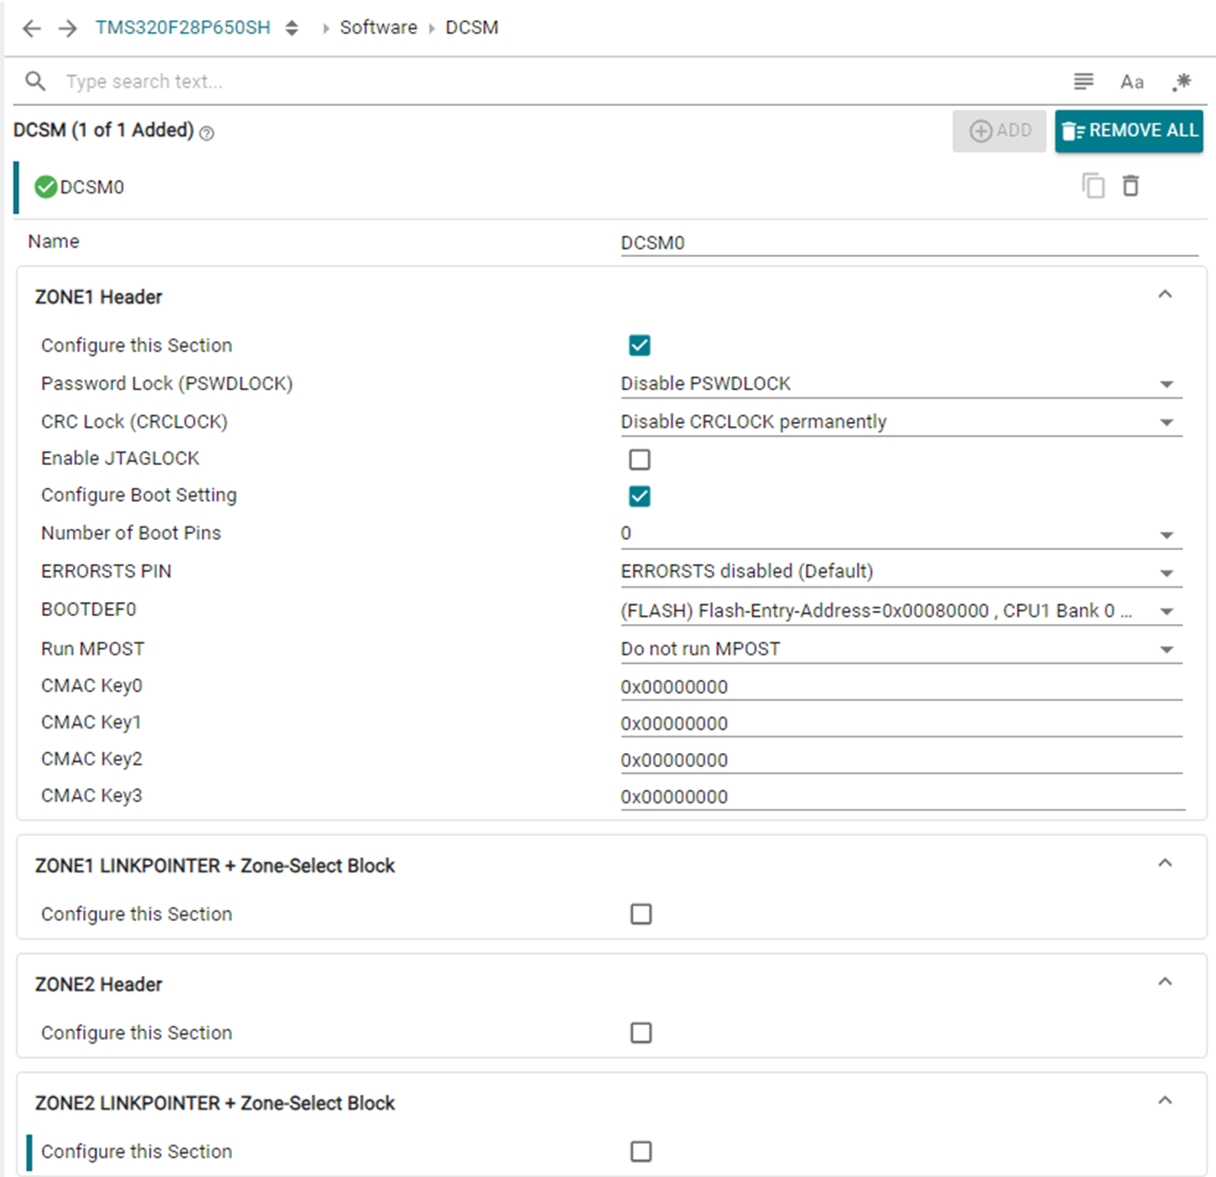Click the 'ERRORSTS PIN' label
The height and width of the screenshot is (1177, 1216).
click(x=106, y=571)
